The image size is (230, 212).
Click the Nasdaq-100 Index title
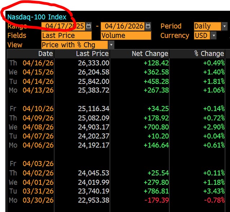click(x=37, y=17)
